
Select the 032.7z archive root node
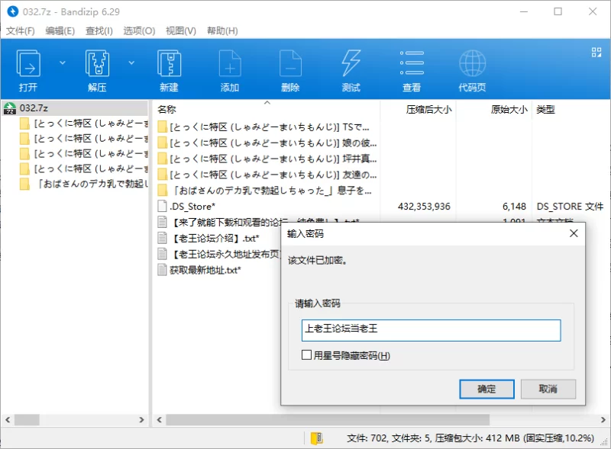point(75,107)
